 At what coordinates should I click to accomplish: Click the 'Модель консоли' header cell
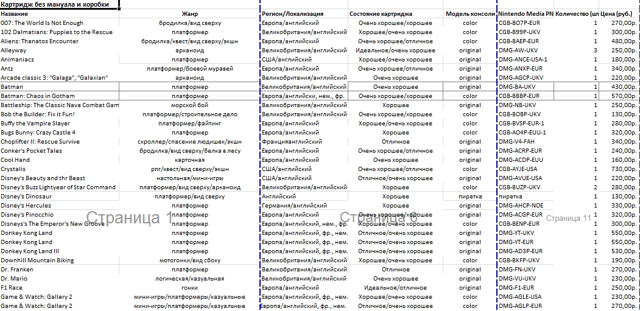469,14
